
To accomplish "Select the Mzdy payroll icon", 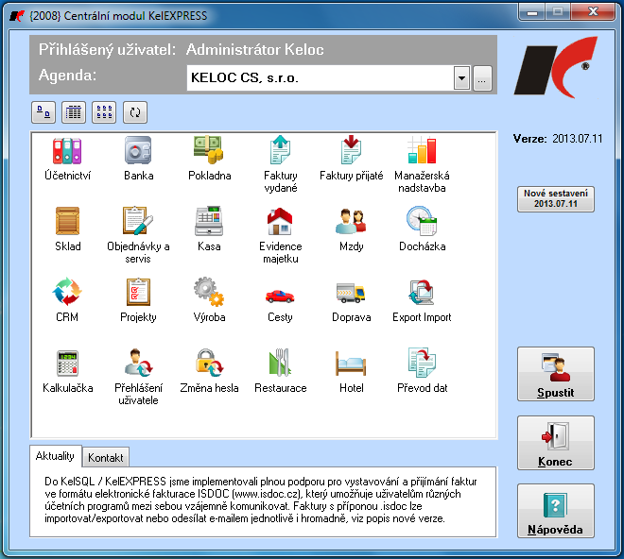I will coord(351,229).
